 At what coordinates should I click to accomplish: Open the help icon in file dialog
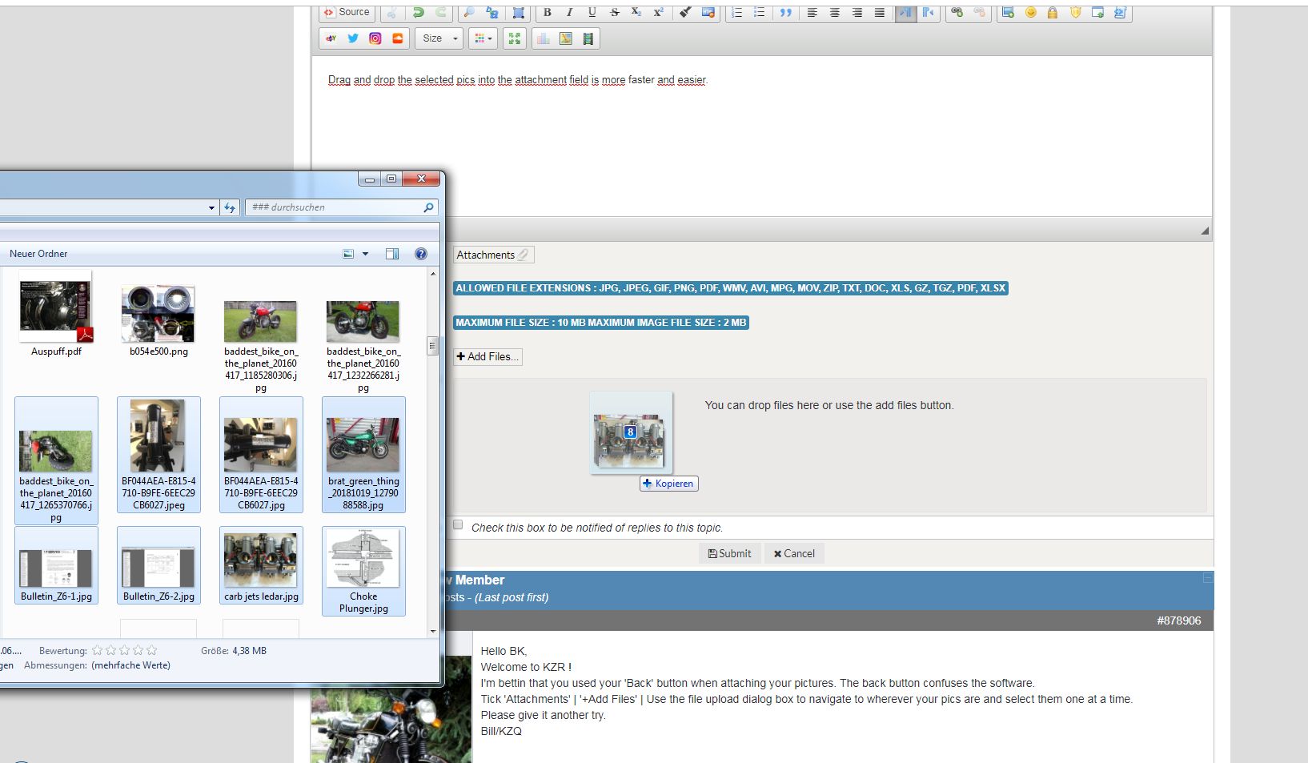click(421, 254)
